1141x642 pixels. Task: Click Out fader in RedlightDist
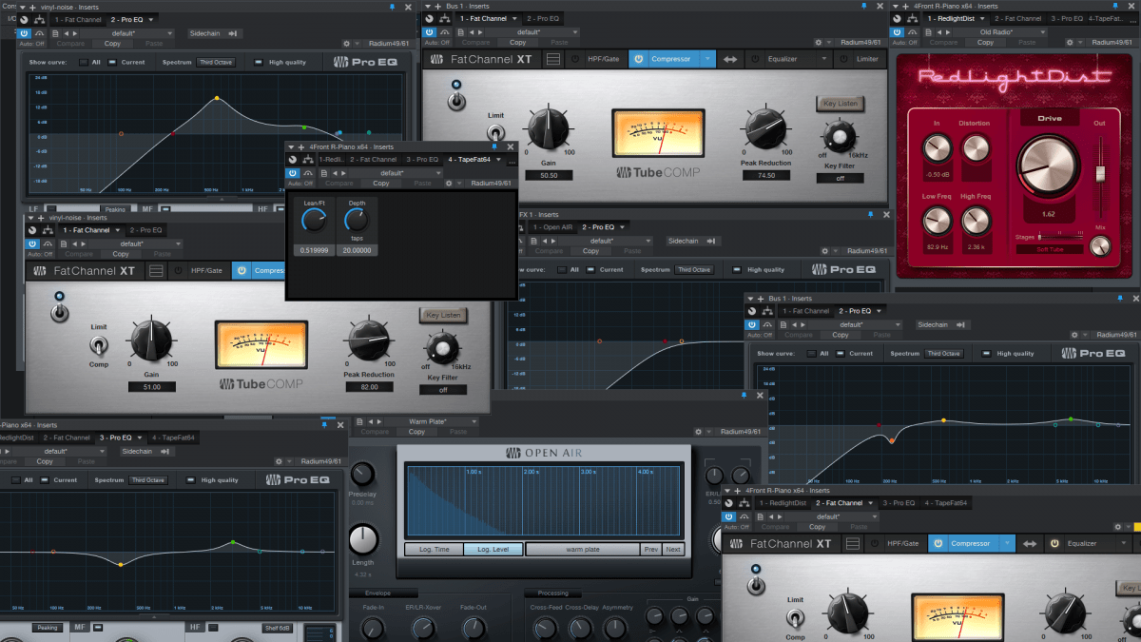point(1102,172)
